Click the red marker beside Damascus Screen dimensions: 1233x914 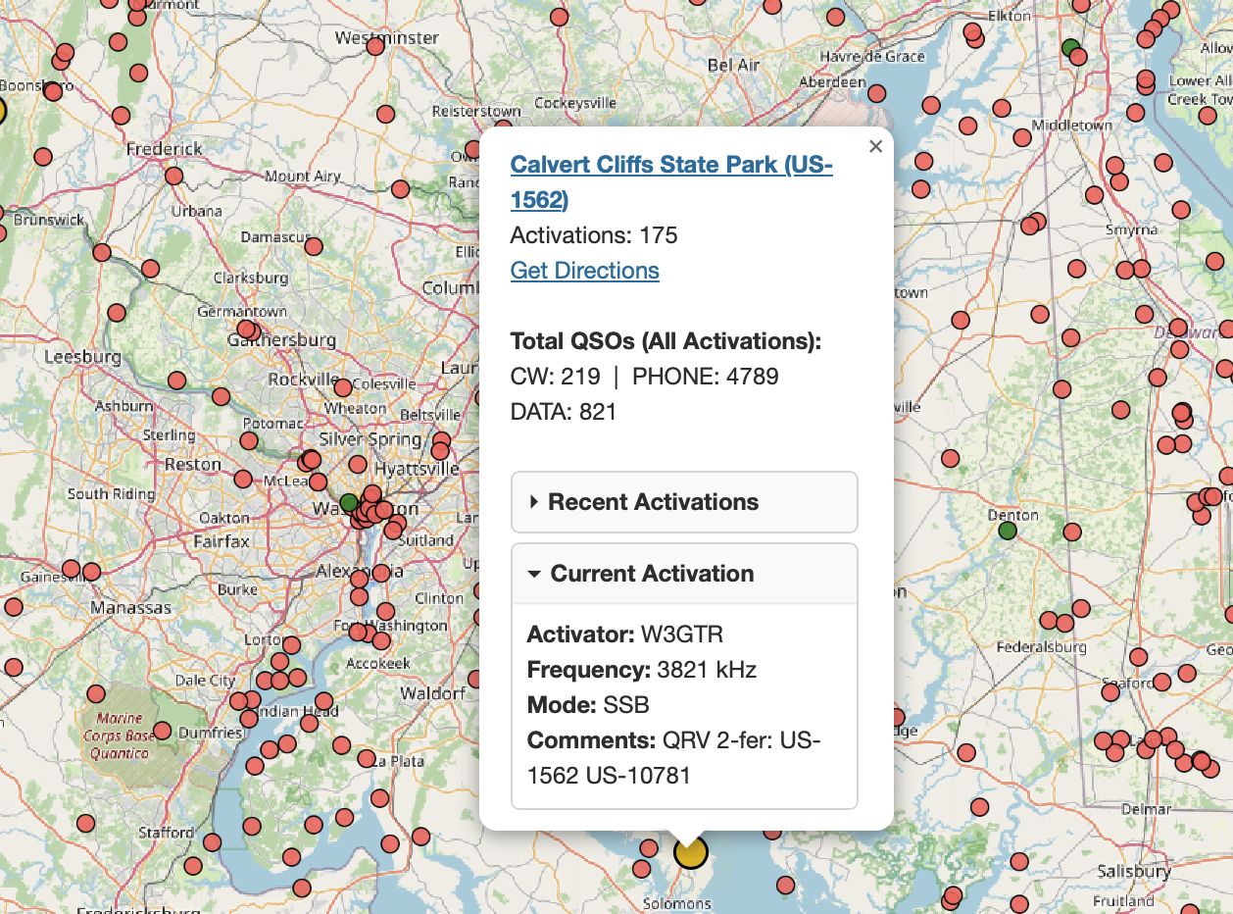[313, 246]
